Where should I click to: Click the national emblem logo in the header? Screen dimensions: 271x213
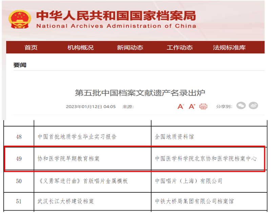[x=20, y=19]
